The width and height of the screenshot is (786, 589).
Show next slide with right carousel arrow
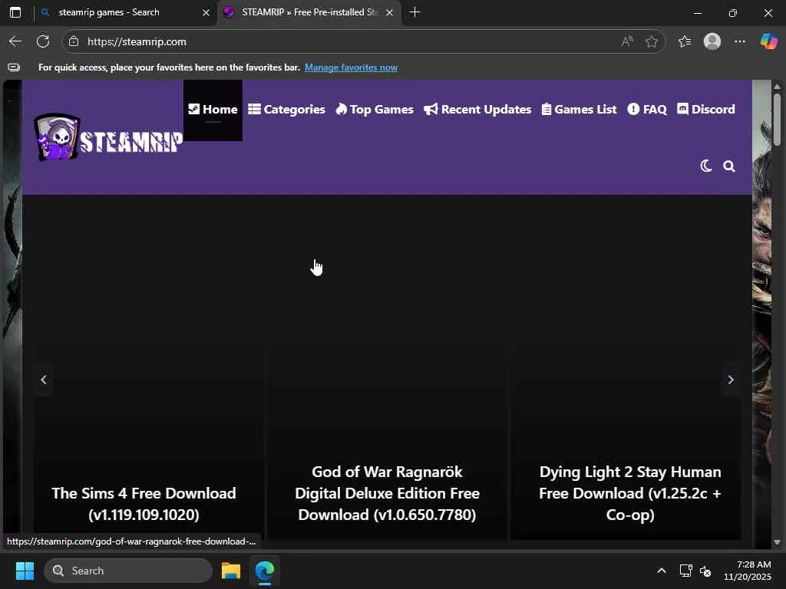pyautogui.click(x=731, y=380)
